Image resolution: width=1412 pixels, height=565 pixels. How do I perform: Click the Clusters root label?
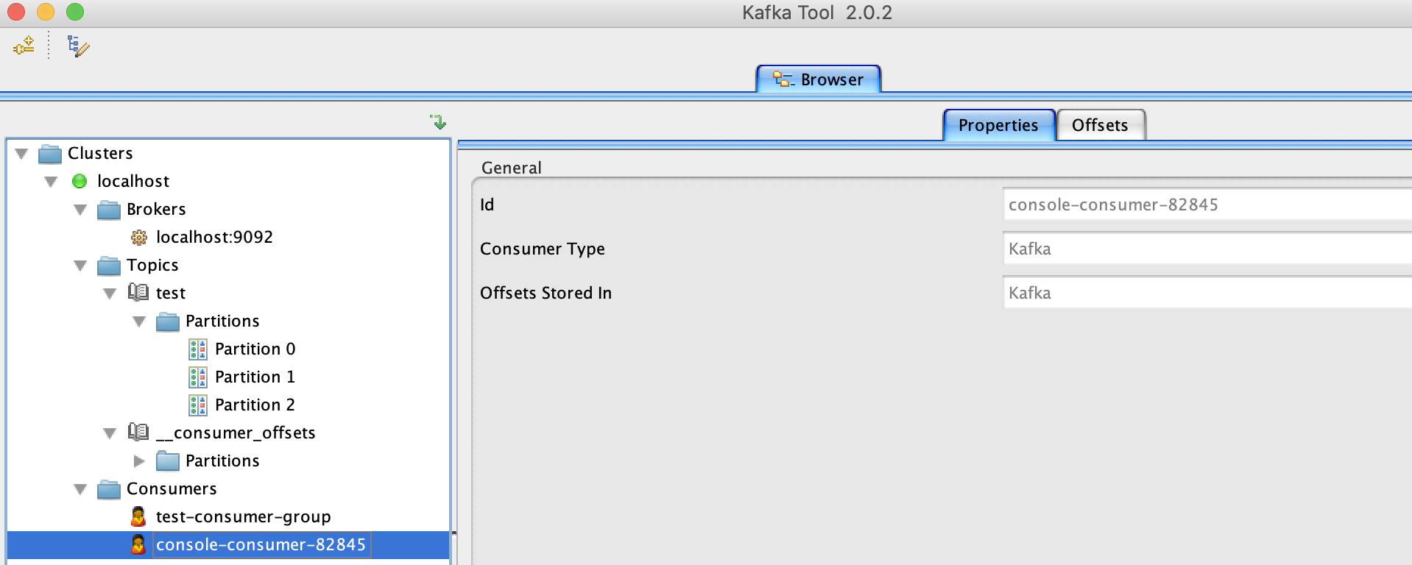pyautogui.click(x=100, y=153)
